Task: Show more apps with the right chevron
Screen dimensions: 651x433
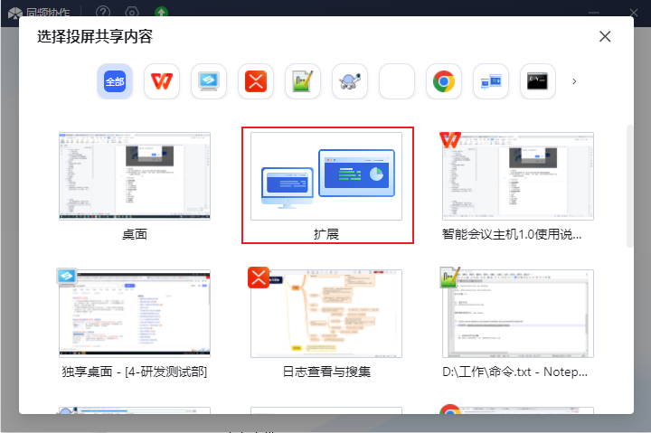Action: tap(574, 81)
